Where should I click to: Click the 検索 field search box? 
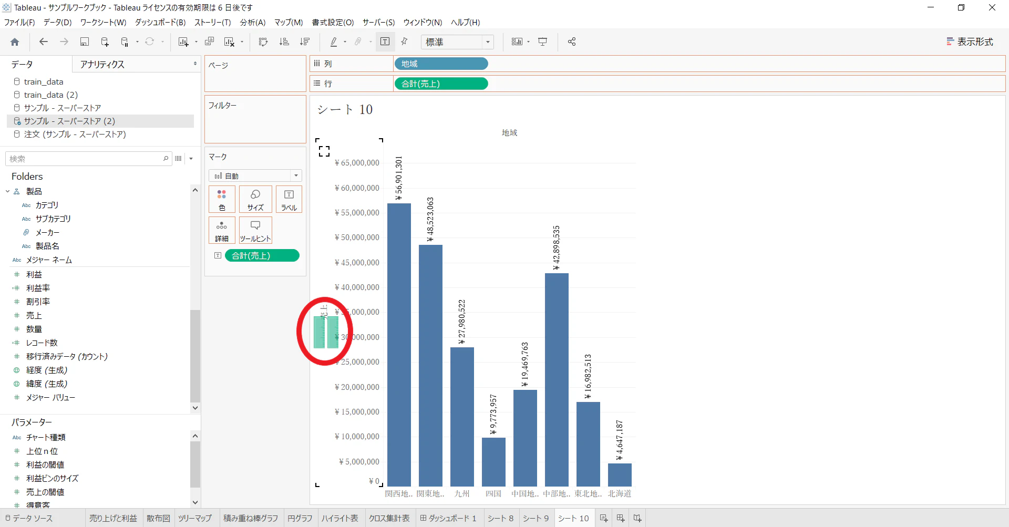pyautogui.click(x=88, y=159)
